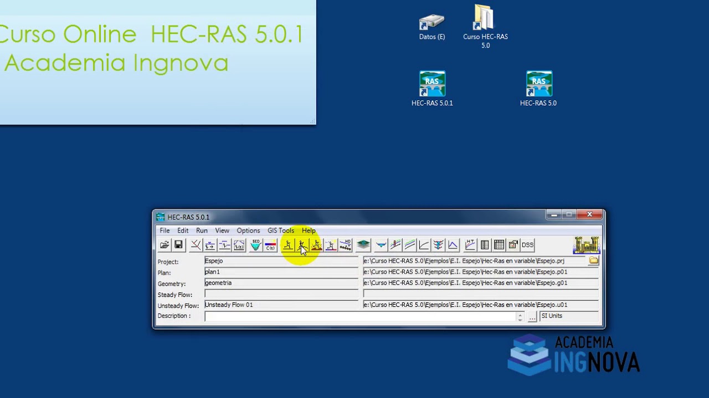Click the empty Steady Flow name field
This screenshot has height=398, width=709.
(281, 294)
